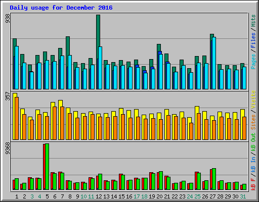The image size is (259, 202).
Task: Click the 357 axis value
Action: tap(8, 96)
